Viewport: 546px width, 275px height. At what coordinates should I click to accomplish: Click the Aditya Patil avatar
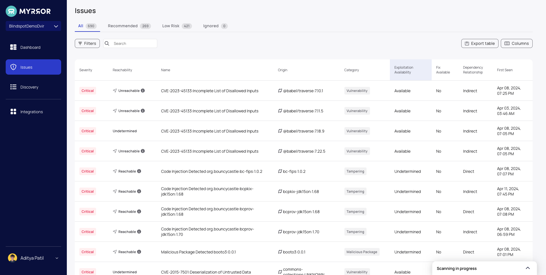point(13,258)
